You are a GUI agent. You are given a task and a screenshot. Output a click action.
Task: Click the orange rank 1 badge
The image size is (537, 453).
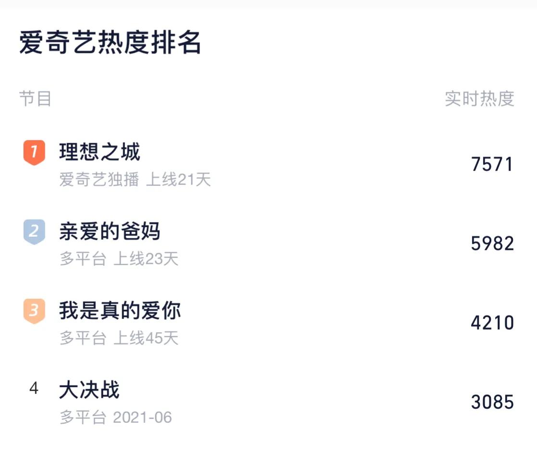[34, 151]
